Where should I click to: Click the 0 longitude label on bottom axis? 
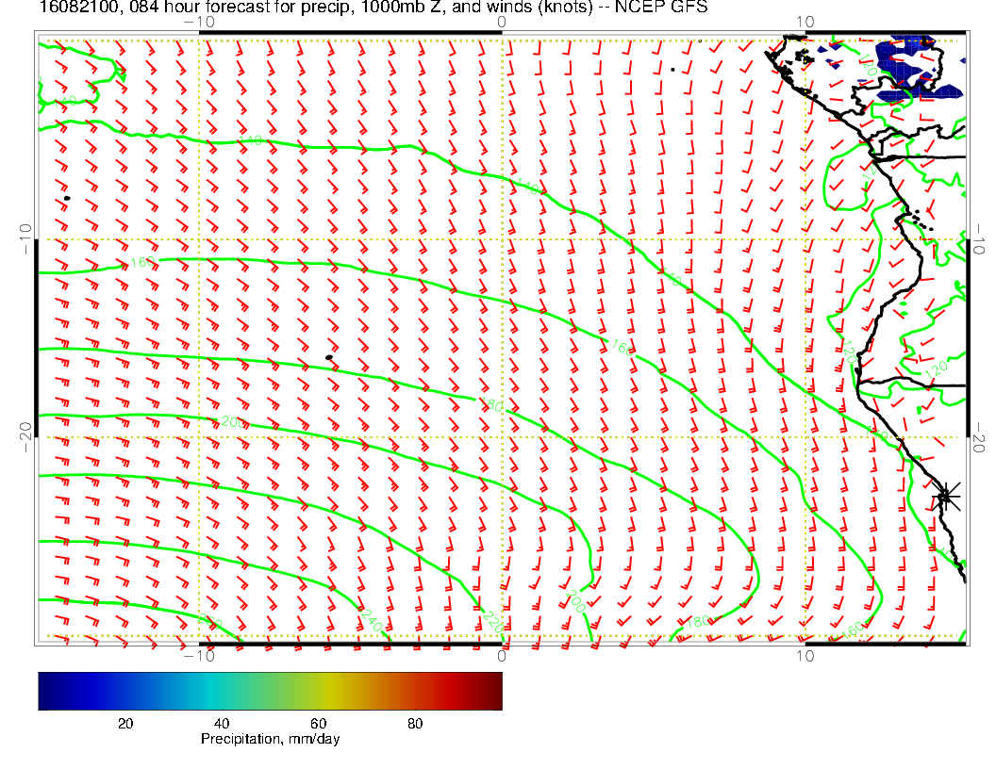click(502, 655)
